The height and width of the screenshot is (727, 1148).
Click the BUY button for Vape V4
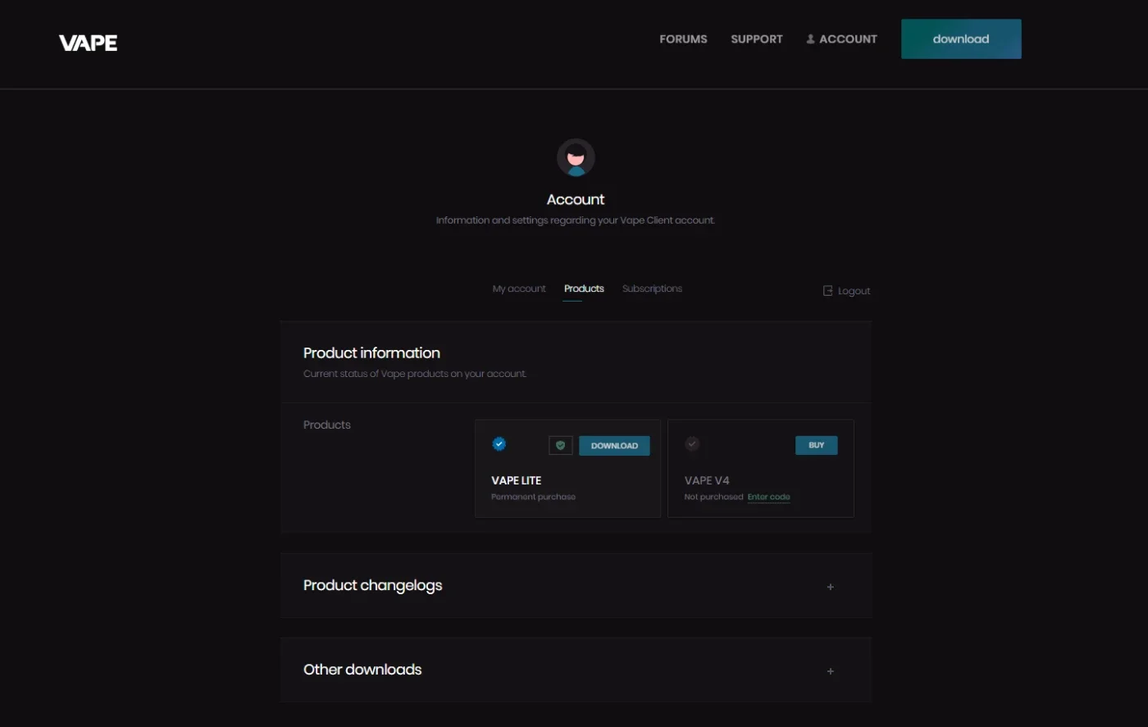tap(817, 445)
